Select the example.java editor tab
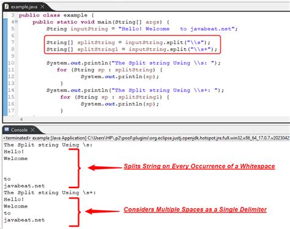 pyautogui.click(x=24, y=7)
